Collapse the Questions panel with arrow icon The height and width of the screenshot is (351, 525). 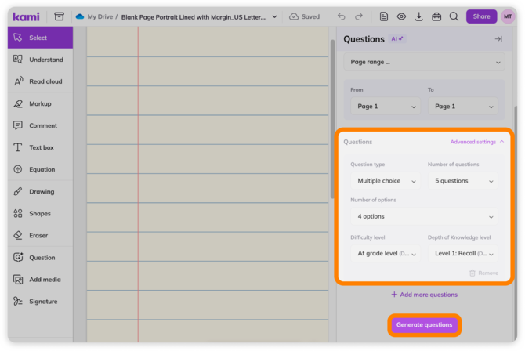498,39
